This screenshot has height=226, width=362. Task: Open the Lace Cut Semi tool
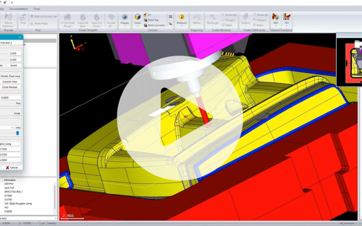[x=82, y=20]
